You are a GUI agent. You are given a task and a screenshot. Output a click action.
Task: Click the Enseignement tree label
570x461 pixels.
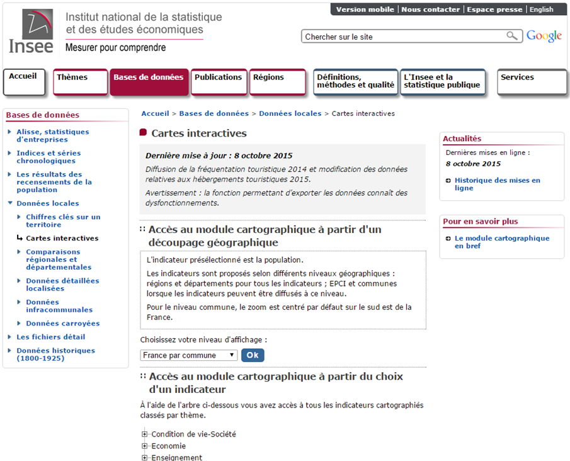[176, 458]
